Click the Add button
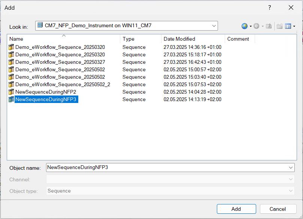Viewport: 303px width, 219px height. (236, 209)
